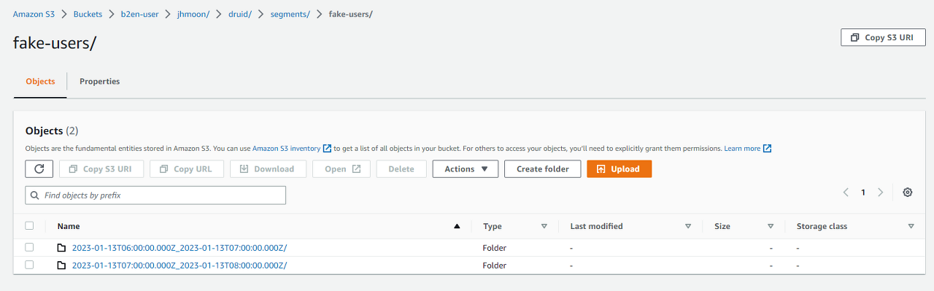The height and width of the screenshot is (291, 934).
Task: Click Copy S3 URI button in objects toolbar
Action: tap(101, 169)
